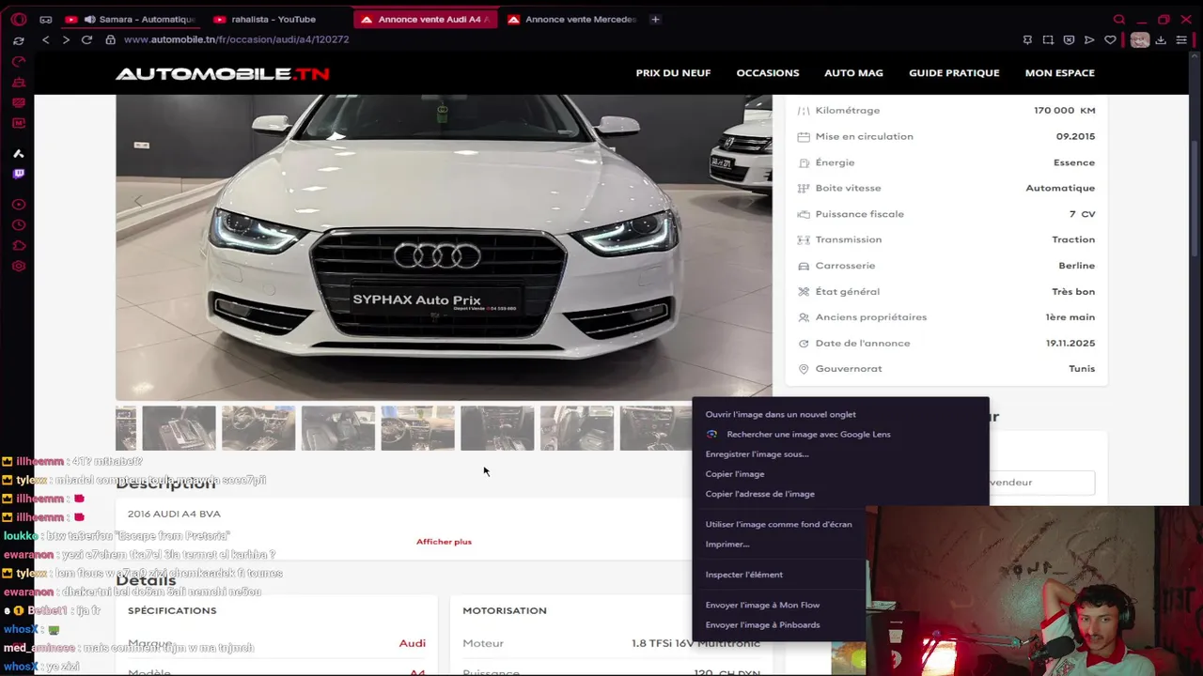
Task: Select the first full gear shifter thumbnail
Action: 179,428
